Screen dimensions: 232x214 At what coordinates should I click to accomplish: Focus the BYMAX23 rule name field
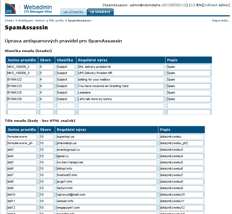[22, 86]
